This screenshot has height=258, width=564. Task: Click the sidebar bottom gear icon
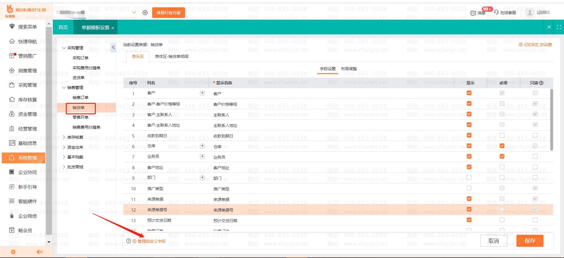[13, 252]
